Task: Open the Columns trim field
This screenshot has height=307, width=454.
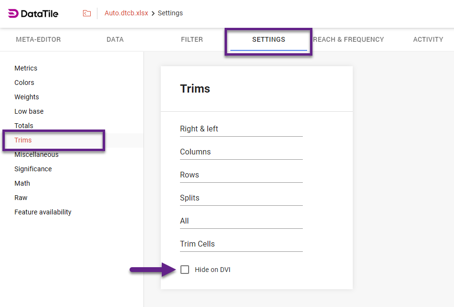Action: pos(241,152)
